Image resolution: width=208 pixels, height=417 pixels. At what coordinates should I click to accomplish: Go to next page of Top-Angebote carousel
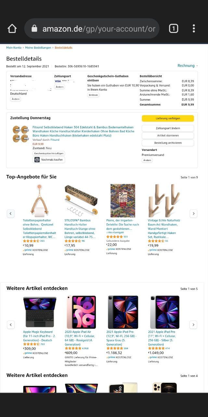[x=193, y=214]
